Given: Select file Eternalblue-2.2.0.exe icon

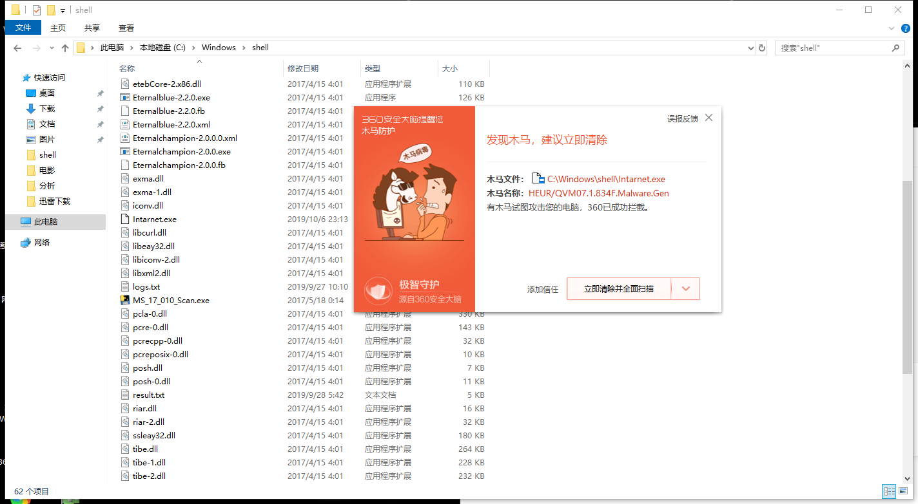Looking at the screenshot, I should [x=126, y=97].
